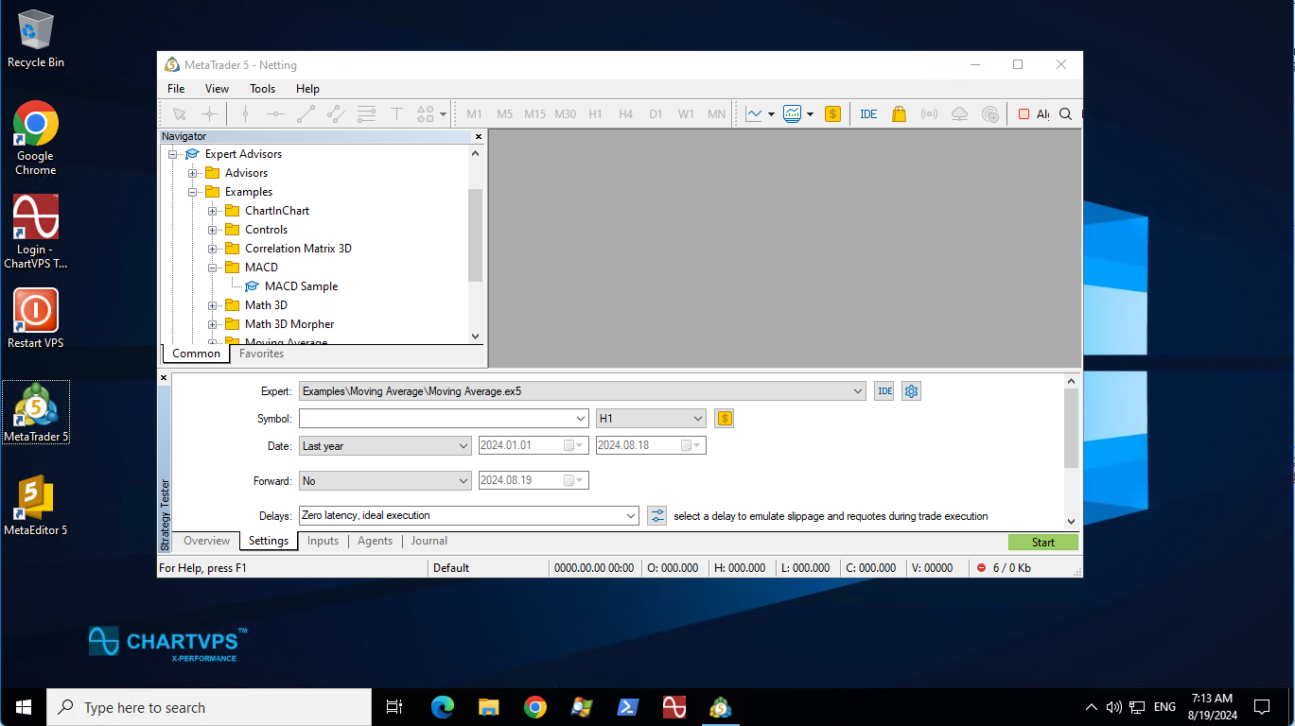
Task: Open symbol specification dollar icon beside timeframe
Action: coord(724,419)
